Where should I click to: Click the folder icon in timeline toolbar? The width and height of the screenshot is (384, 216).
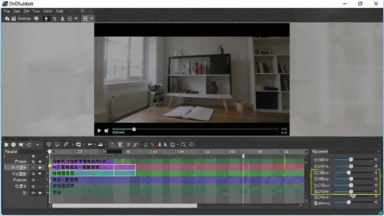[7, 145]
